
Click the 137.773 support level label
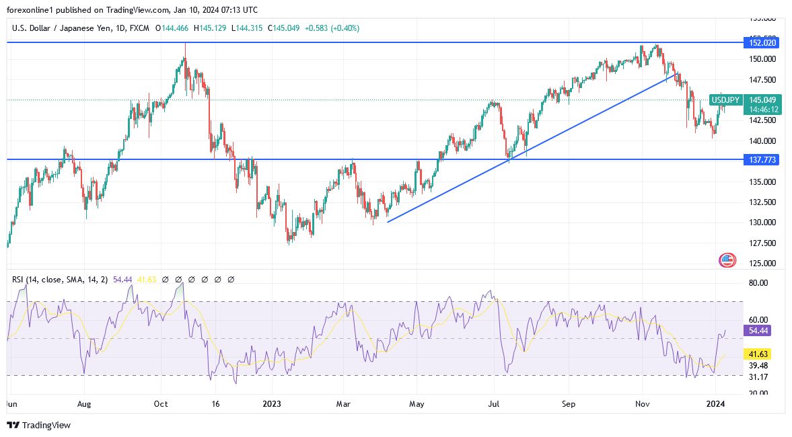pyautogui.click(x=762, y=160)
